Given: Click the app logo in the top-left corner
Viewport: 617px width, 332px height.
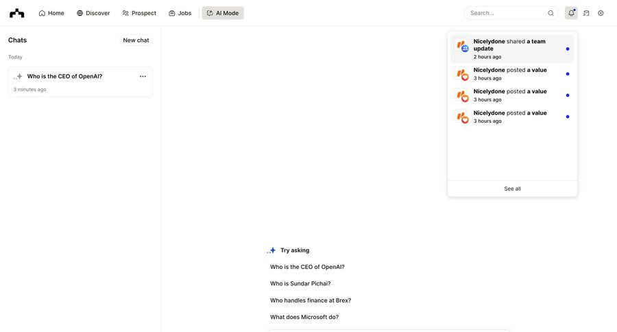Looking at the screenshot, I should coord(16,14).
